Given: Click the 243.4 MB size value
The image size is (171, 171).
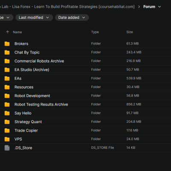Looking at the screenshot, I should point(134,52).
